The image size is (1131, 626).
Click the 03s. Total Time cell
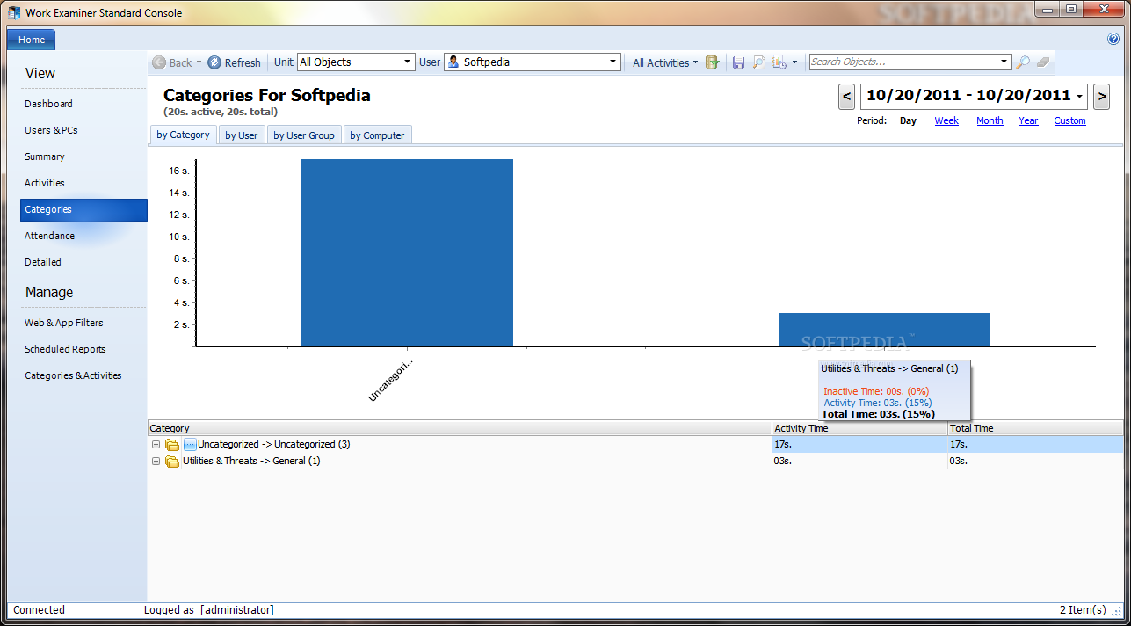(x=1035, y=462)
